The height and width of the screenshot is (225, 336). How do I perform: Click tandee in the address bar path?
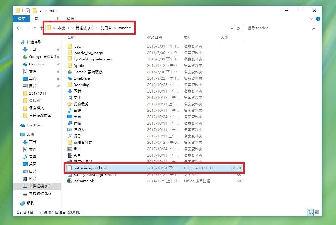tap(124, 28)
